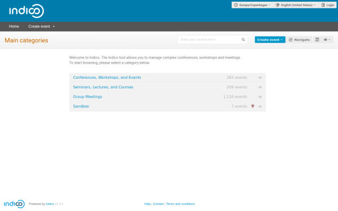338x211 pixels.
Task: Click the '1,116 events' count text
Action: (x=235, y=97)
